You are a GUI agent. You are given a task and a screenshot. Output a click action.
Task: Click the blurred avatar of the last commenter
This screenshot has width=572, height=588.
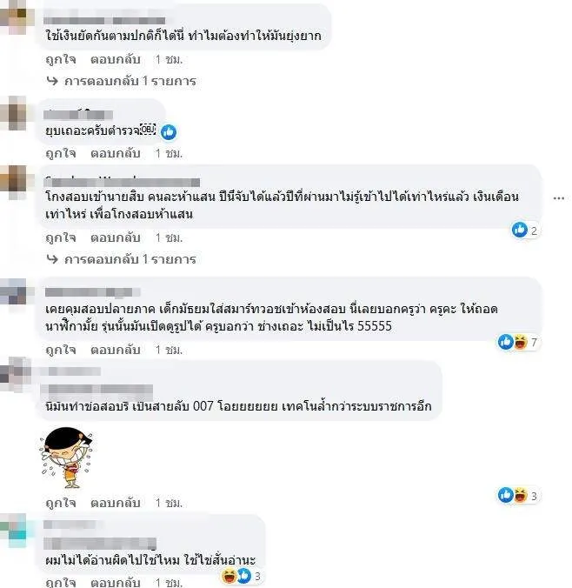(x=14, y=531)
